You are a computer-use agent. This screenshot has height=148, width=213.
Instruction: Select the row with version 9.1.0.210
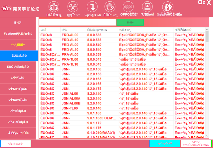click(x=122, y=133)
